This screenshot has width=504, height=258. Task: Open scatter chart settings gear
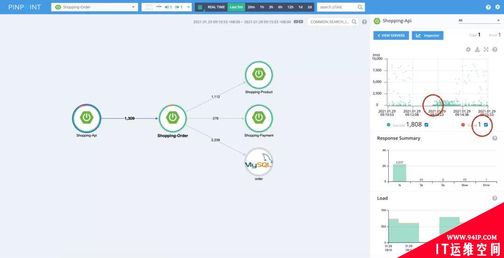469,49
